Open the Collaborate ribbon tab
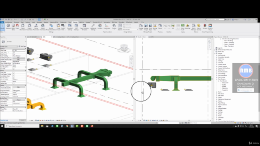 tap(63, 22)
